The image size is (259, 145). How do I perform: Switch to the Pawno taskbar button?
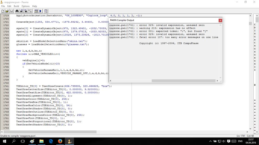69,141
